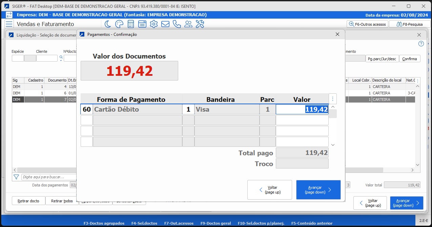Click the Descrição do local column header
The image size is (432, 227).
tap(388, 80)
